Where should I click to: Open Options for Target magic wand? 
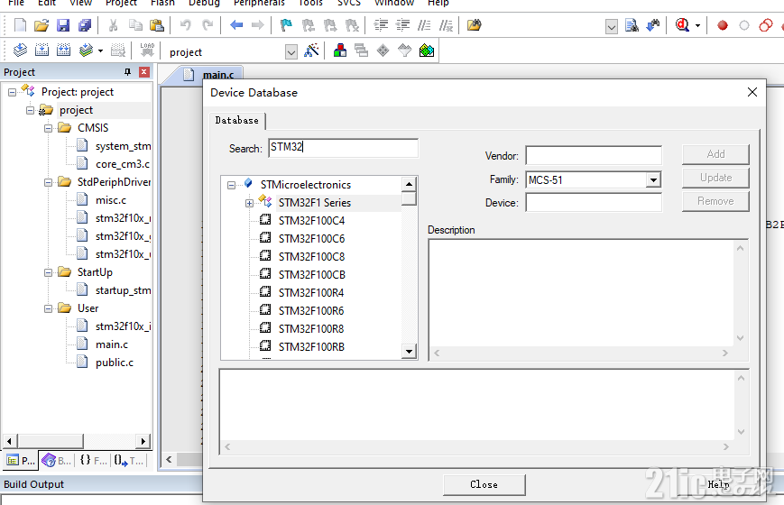coord(311,50)
